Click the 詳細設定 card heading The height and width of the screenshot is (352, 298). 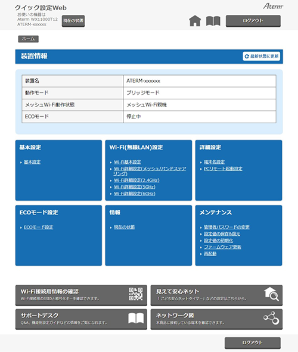click(x=210, y=148)
